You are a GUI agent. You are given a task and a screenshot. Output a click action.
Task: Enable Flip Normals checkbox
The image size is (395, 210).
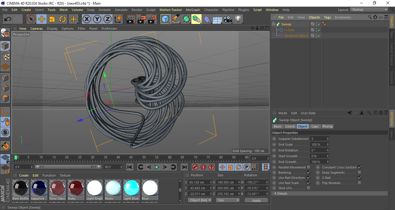tap(359, 183)
